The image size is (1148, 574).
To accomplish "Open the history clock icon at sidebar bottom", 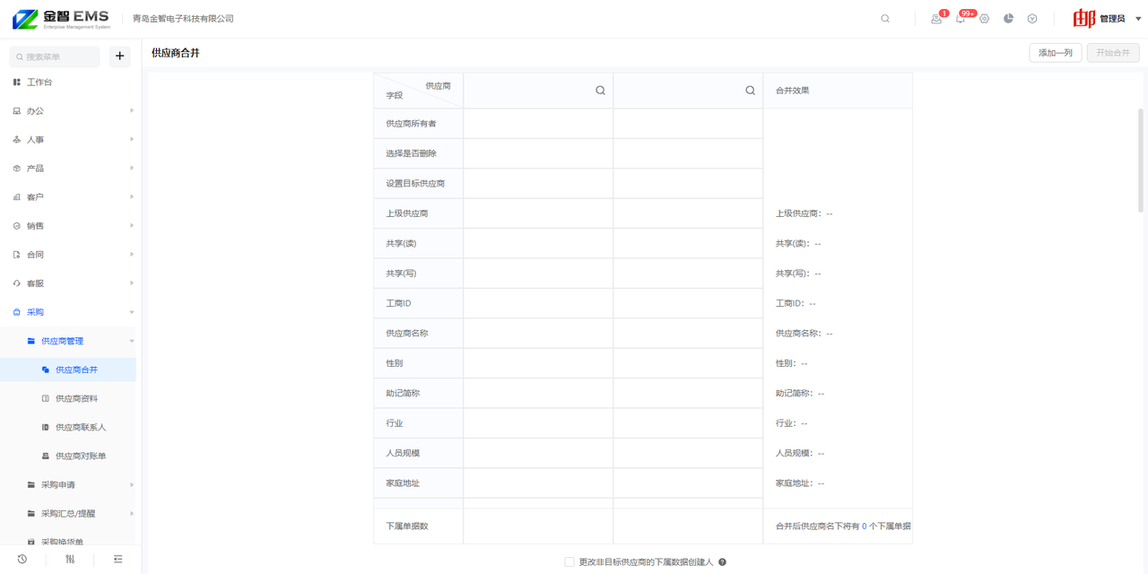I will [x=22, y=559].
